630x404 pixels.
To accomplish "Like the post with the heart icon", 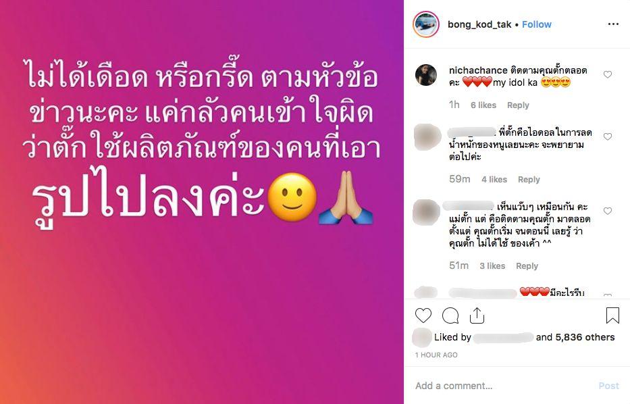I will 423,315.
